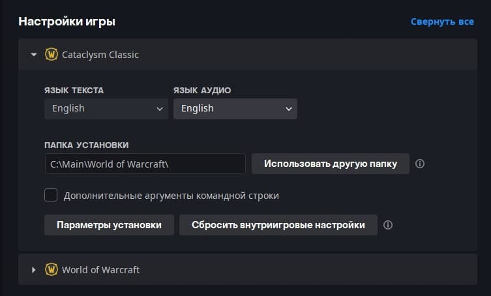Click the chevron in the audio language box
Image resolution: width=491 pixels, height=296 pixels.
[x=289, y=109]
